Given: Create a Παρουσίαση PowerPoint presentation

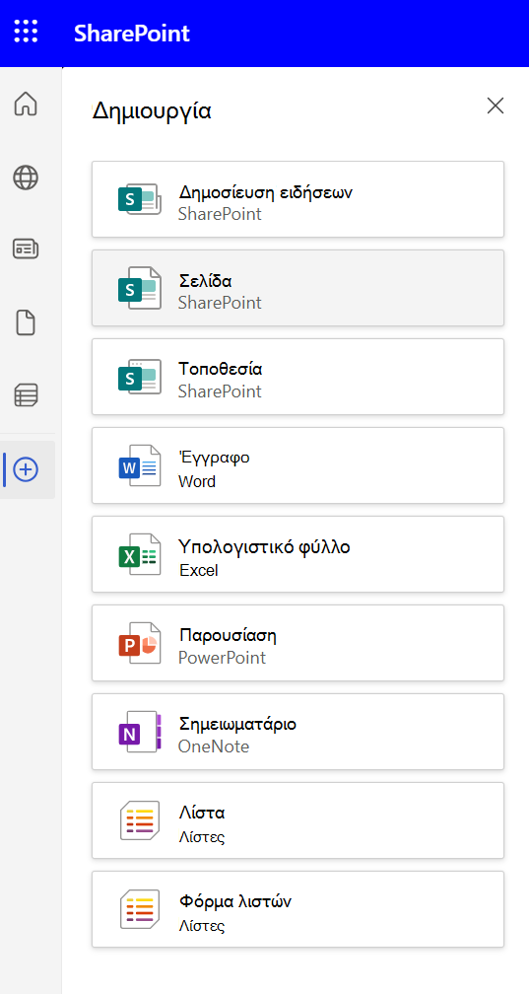Looking at the screenshot, I should pyautogui.click(x=298, y=643).
